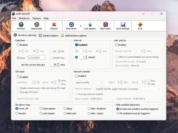Close the AMP WinOFF window
Image resolution: width=178 pixels, height=133 pixels.
click(162, 14)
